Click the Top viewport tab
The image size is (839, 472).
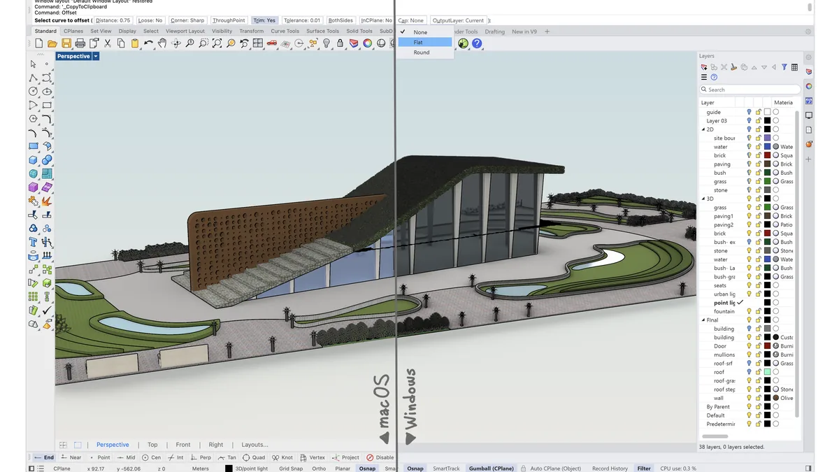pos(152,445)
